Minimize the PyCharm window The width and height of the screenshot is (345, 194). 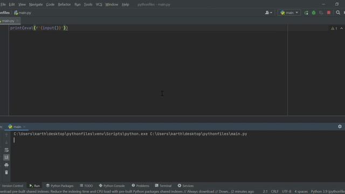coord(323,4)
